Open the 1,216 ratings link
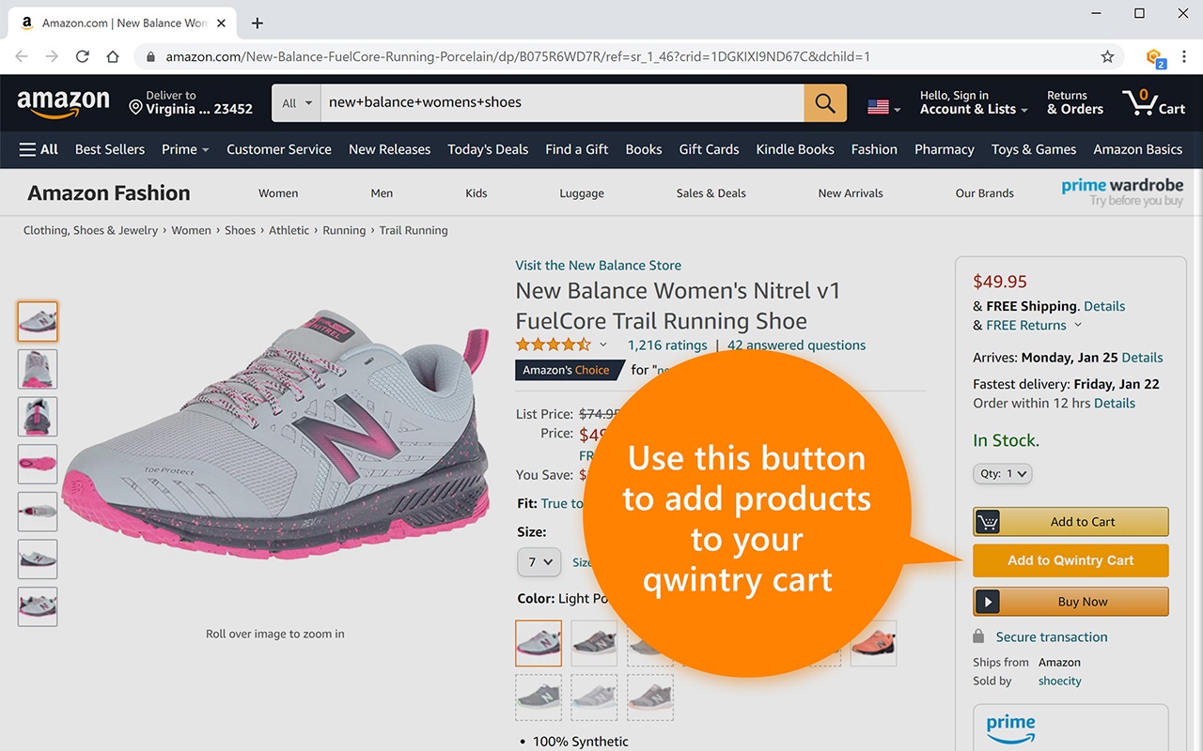The height and width of the screenshot is (751, 1203). (667, 345)
